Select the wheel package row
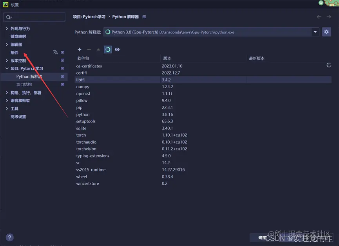Viewport: 339px width, 246px height. [203, 176]
